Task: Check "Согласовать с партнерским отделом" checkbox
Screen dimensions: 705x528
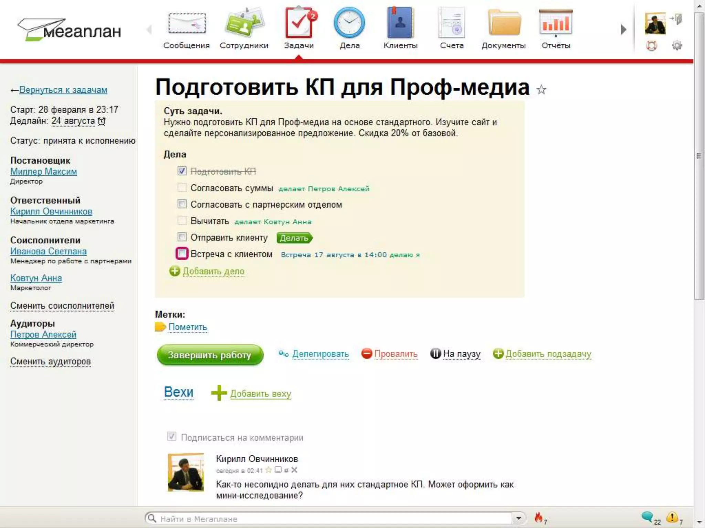Action: pos(182,204)
